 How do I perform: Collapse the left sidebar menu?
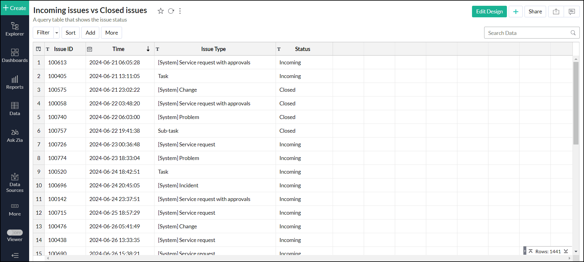click(x=15, y=255)
